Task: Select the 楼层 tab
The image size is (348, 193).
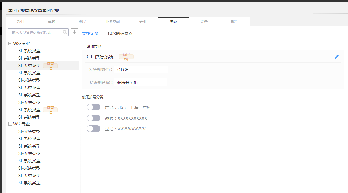Action: (82, 22)
